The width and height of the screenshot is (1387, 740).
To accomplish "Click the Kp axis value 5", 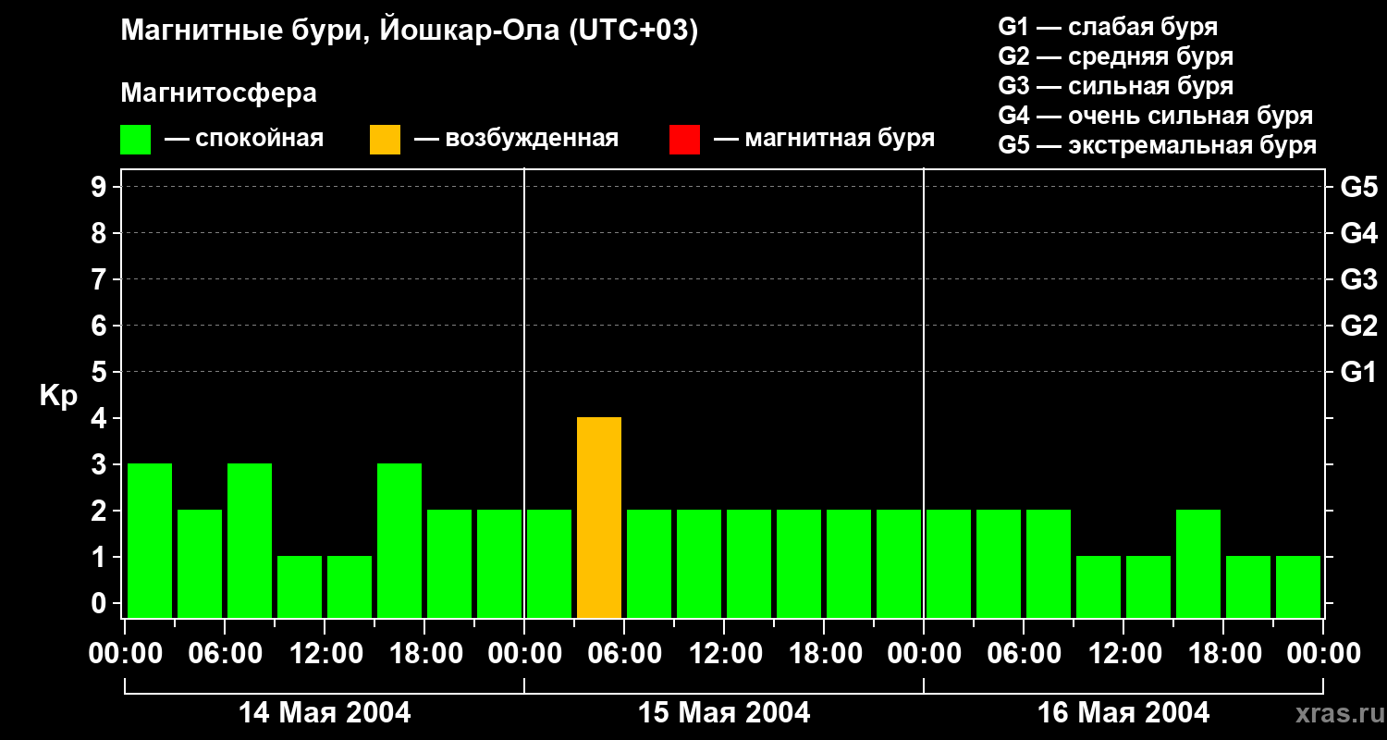I will coord(101,372).
